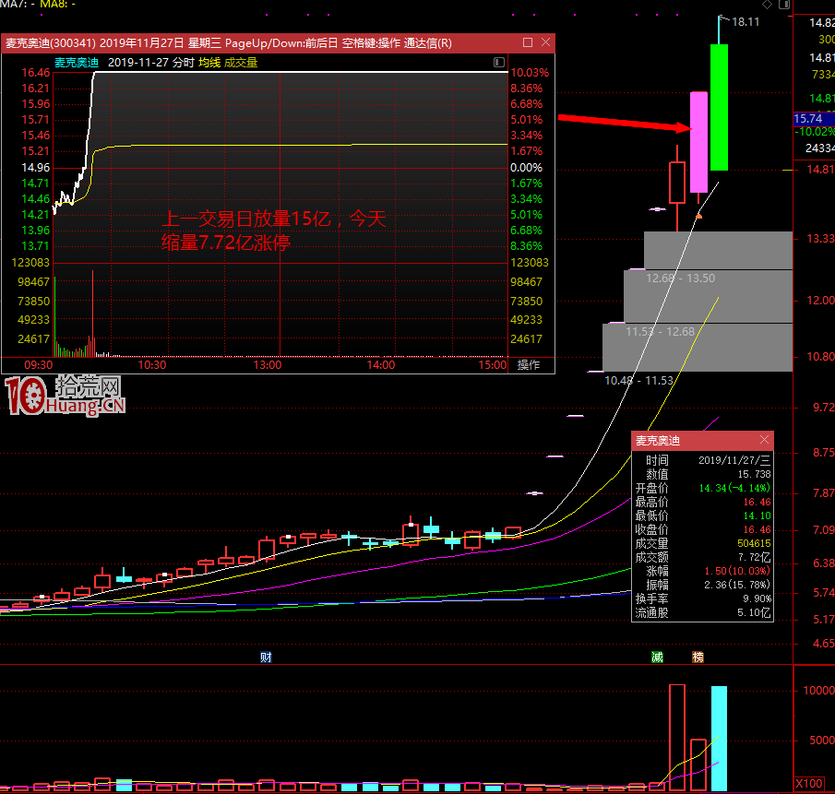Click the X100 volume scale label
The width and height of the screenshot is (835, 794).
pos(809,783)
